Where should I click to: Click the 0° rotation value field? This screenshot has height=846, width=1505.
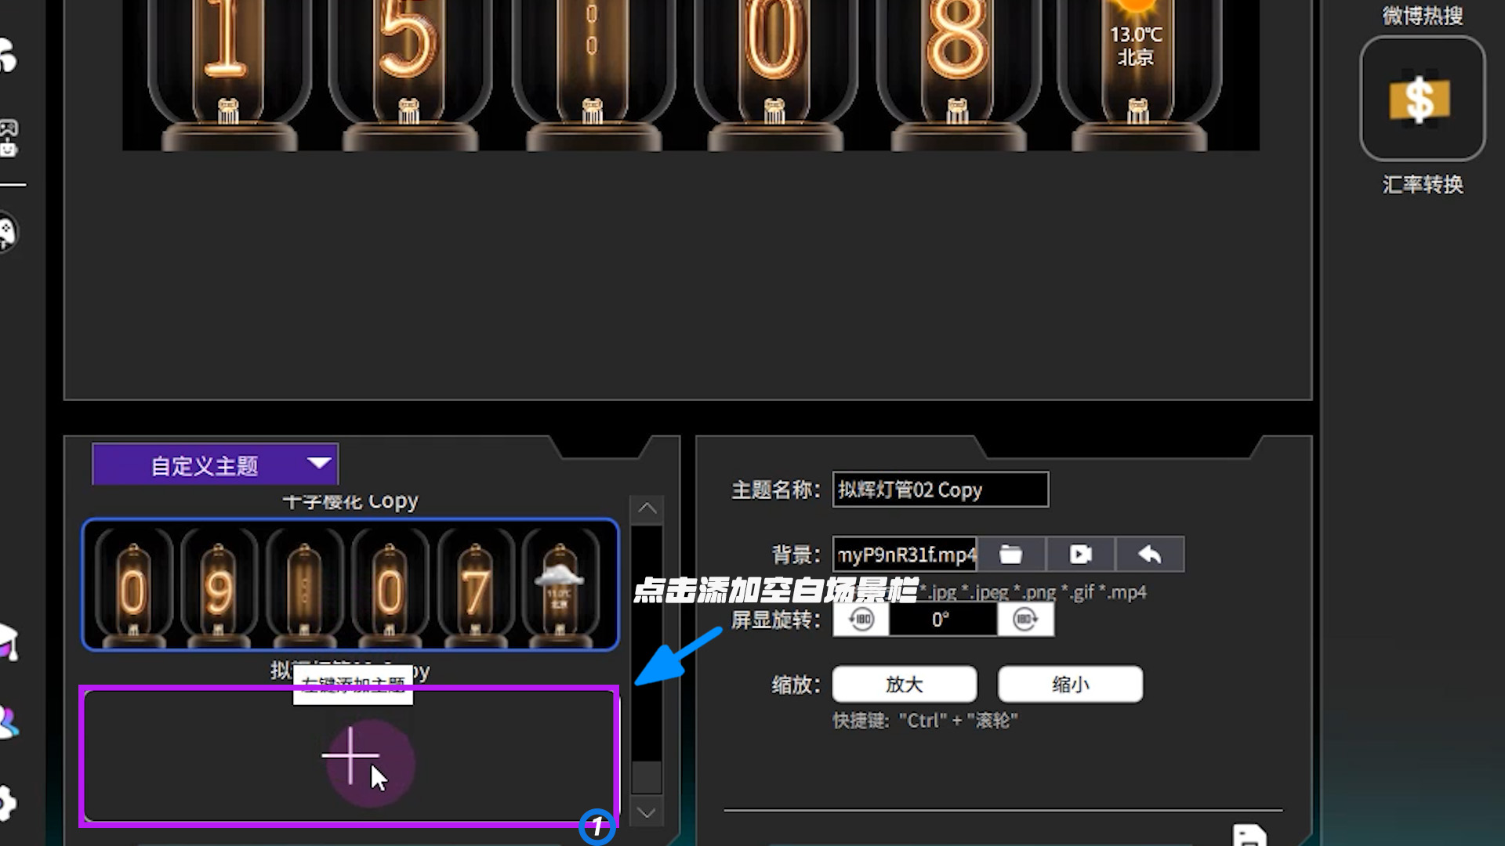click(x=942, y=620)
